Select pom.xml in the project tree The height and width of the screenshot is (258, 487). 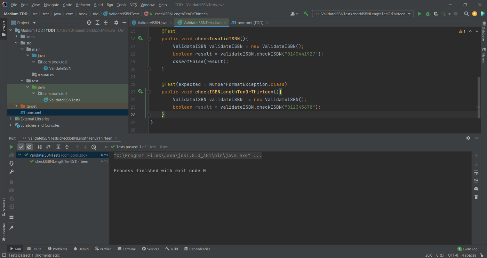point(34,113)
